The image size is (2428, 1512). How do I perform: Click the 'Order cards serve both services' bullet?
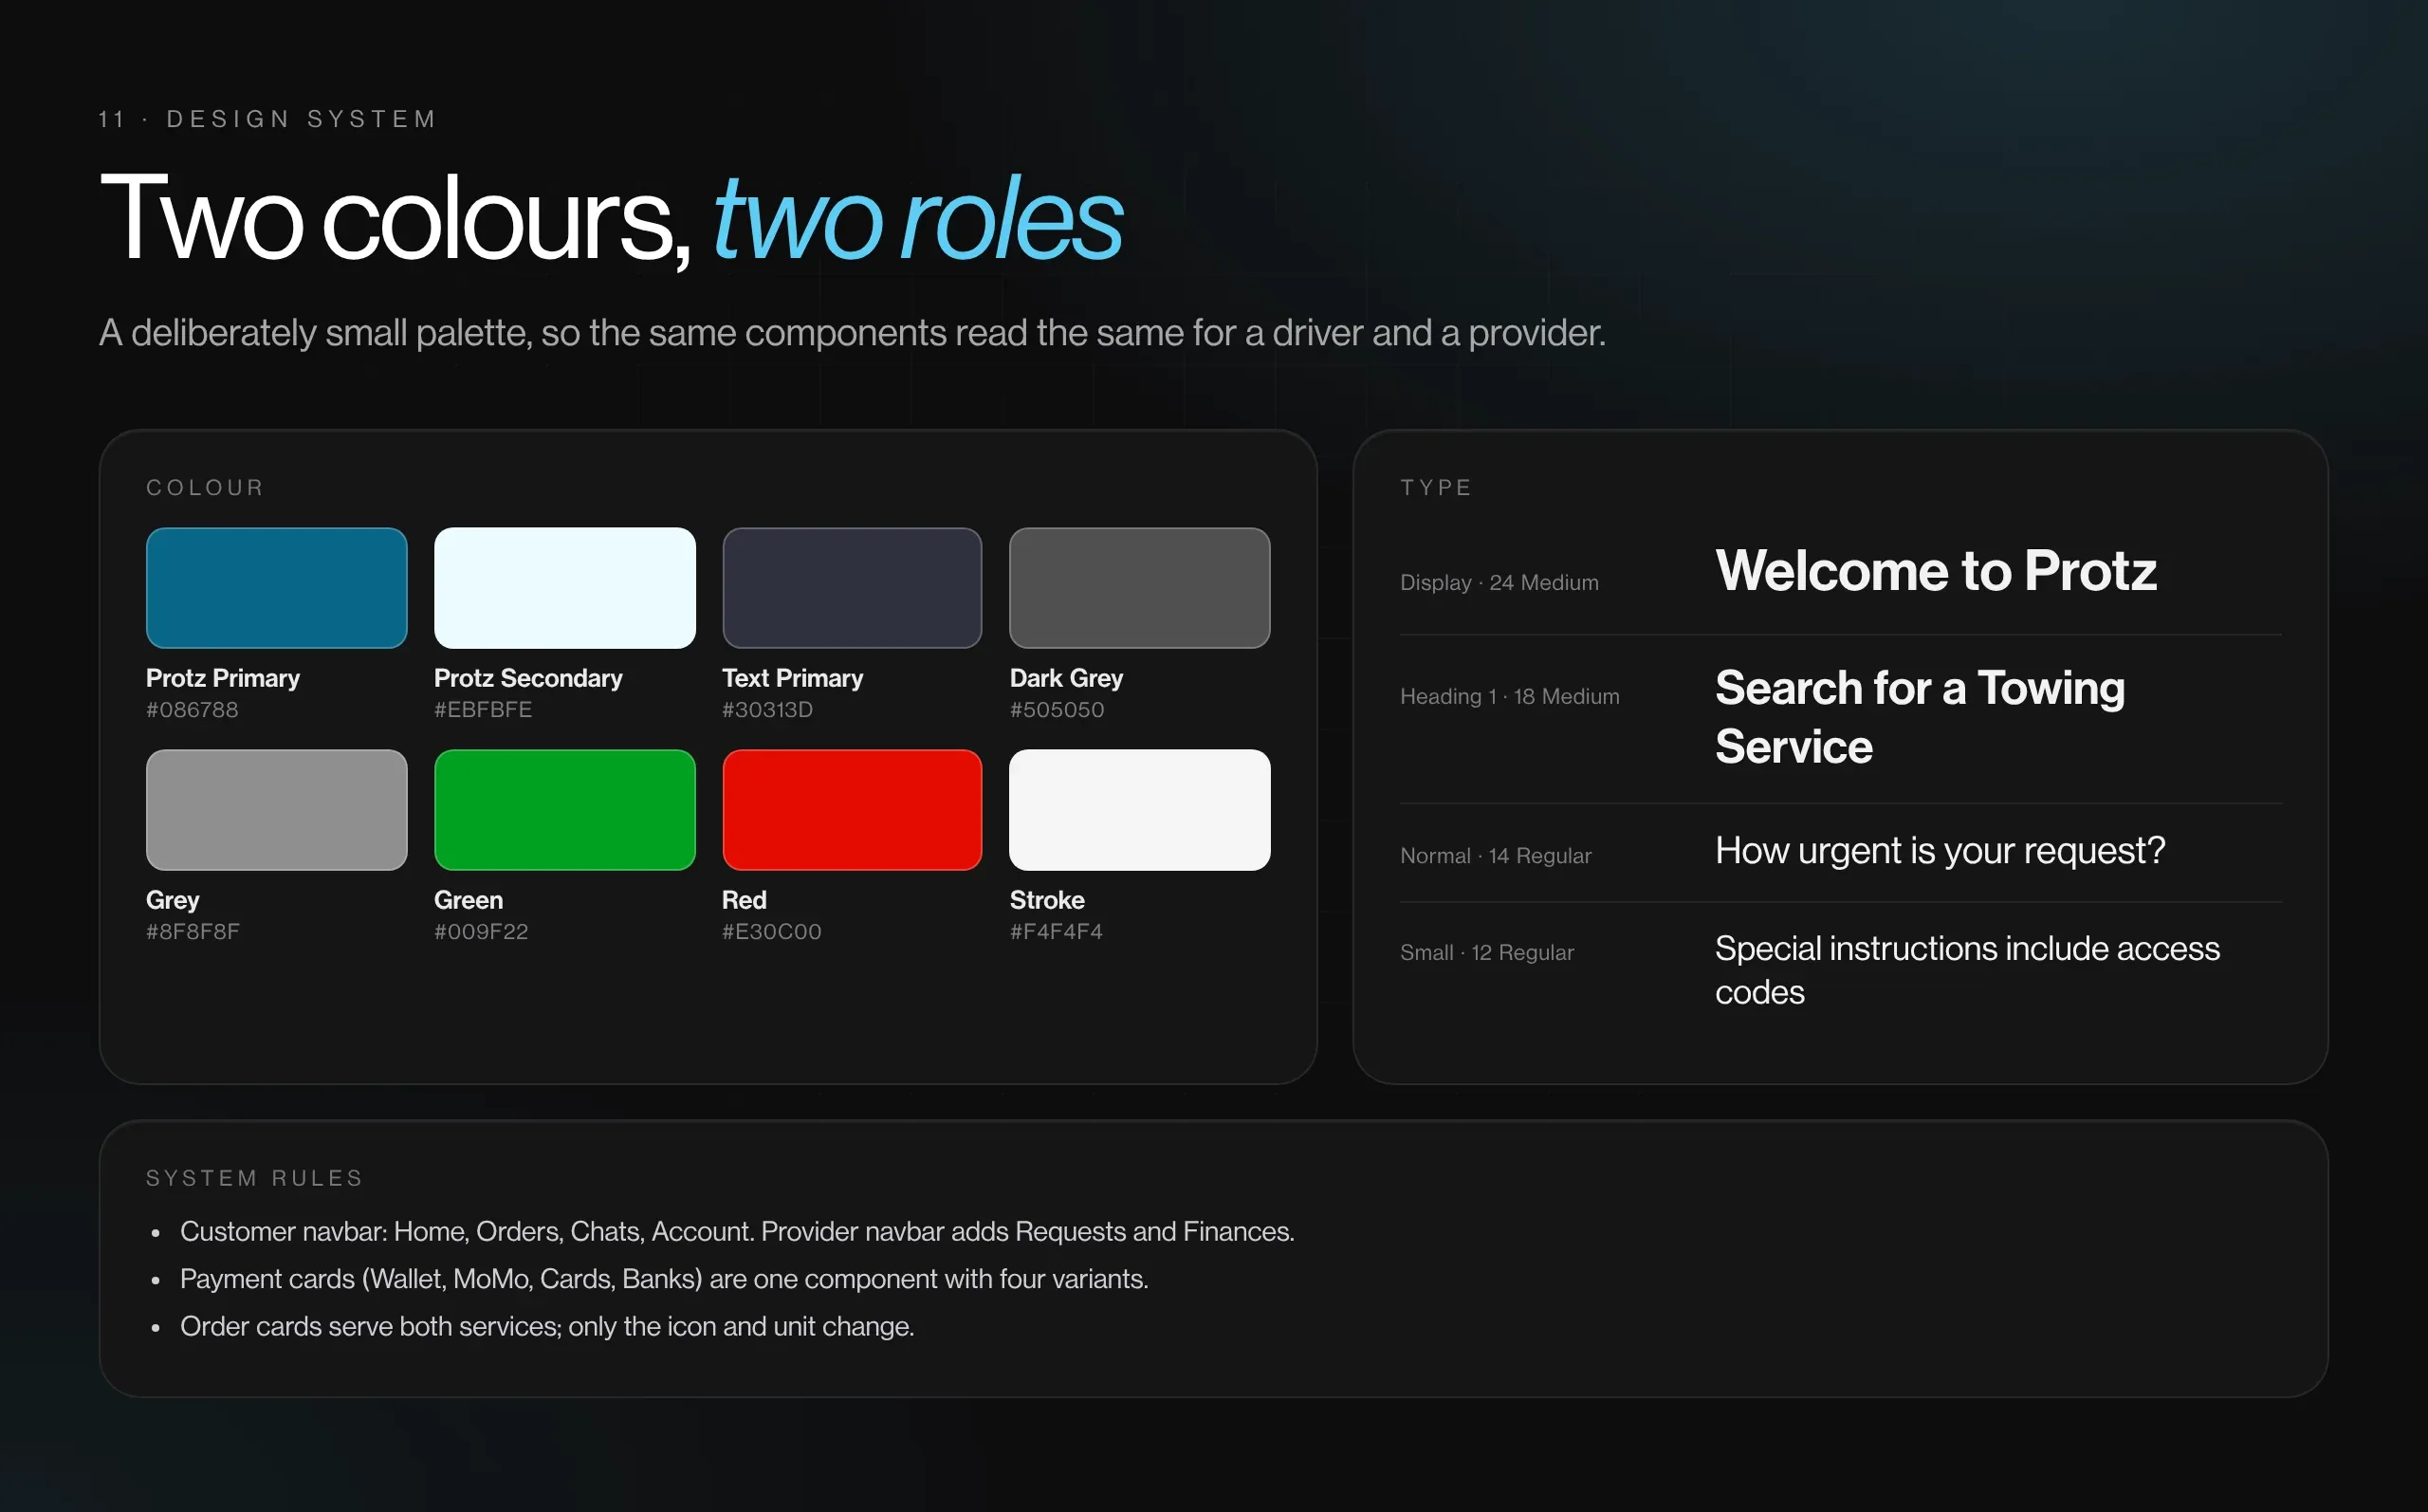[x=547, y=1327]
